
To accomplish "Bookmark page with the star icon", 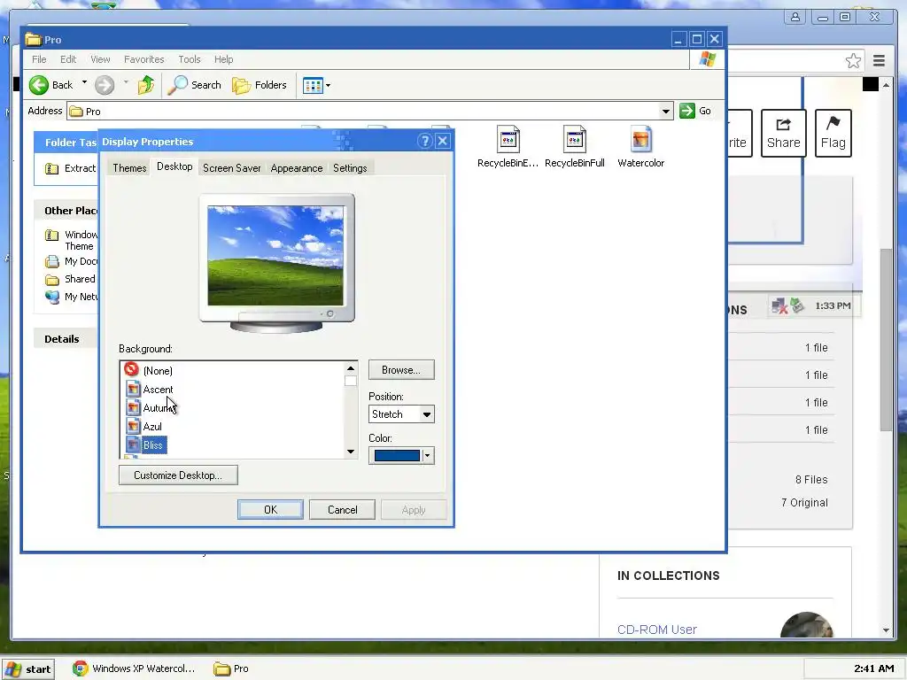I will click(853, 61).
